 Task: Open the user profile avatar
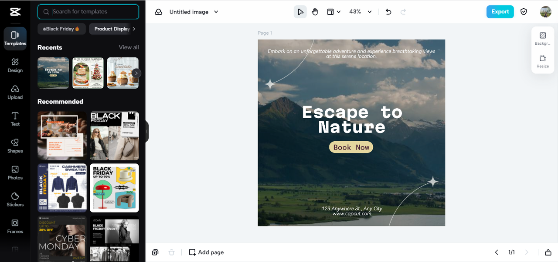pyautogui.click(x=545, y=12)
